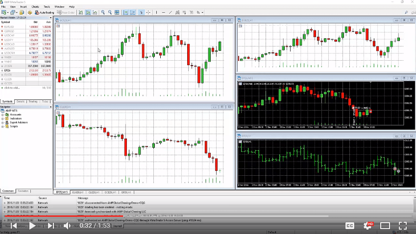The width and height of the screenshot is (416, 234).
Task: Open one-click trading icon on CLEZ6 chart
Action: [x=58, y=113]
